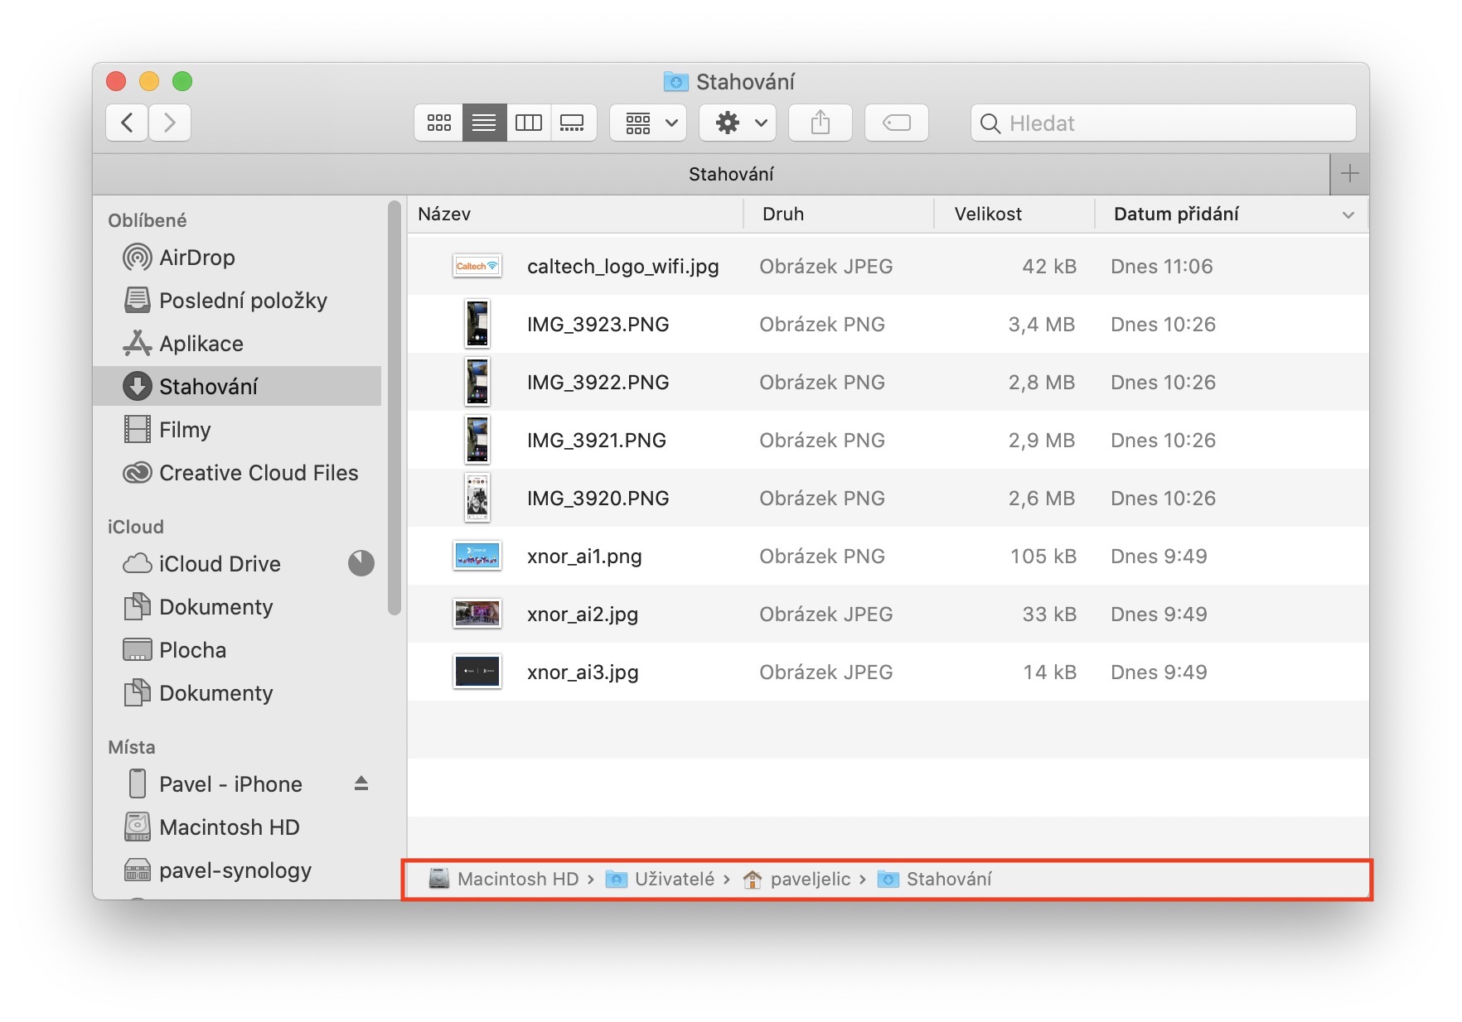Click the Share toolbar icon
This screenshot has height=1022, width=1462.
pyautogui.click(x=820, y=123)
